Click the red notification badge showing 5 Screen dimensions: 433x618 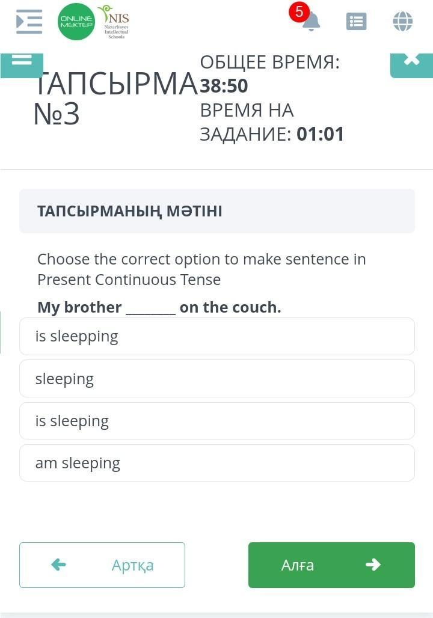pyautogui.click(x=299, y=12)
